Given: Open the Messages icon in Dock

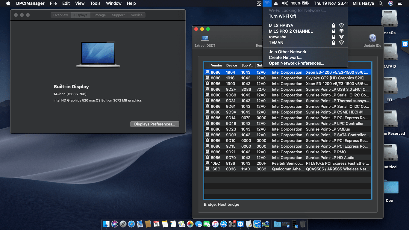Looking at the screenshot, I should tap(199, 224).
